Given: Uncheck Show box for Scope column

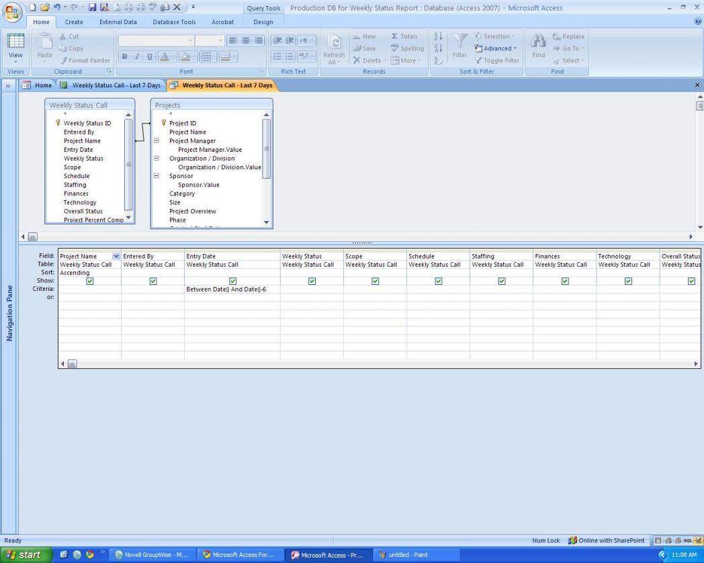Looking at the screenshot, I should pyautogui.click(x=376, y=281).
